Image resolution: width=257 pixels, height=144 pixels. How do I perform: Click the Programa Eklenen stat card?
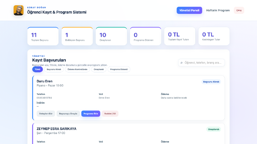(146, 36)
